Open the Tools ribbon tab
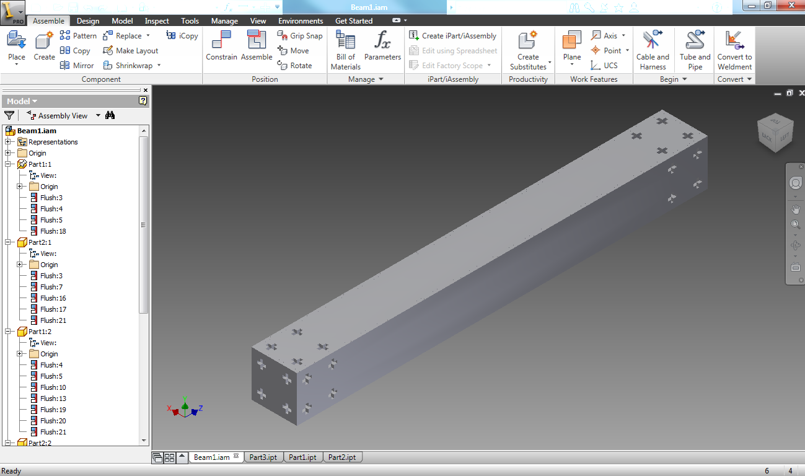Screen dimensions: 805x476 (x=190, y=21)
